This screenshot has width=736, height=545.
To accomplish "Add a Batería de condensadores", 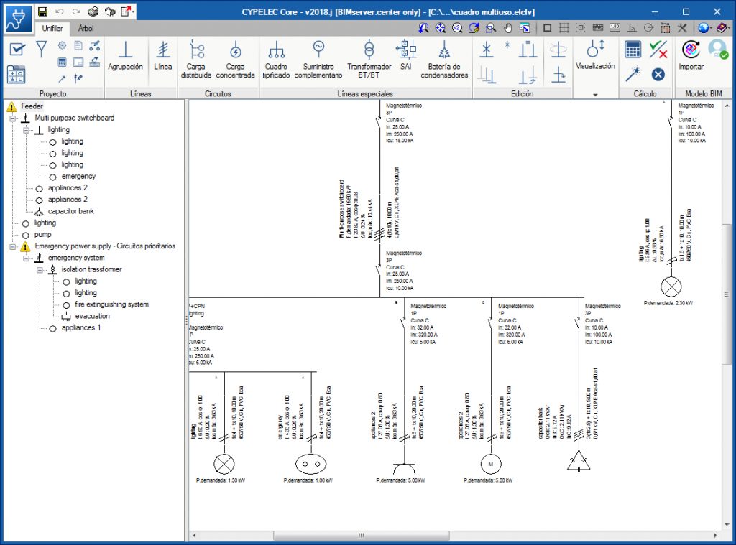I will [444, 60].
